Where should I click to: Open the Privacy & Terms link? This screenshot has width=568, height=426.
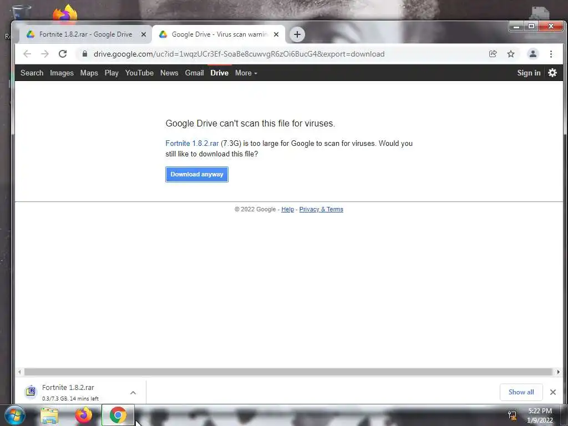coord(321,209)
